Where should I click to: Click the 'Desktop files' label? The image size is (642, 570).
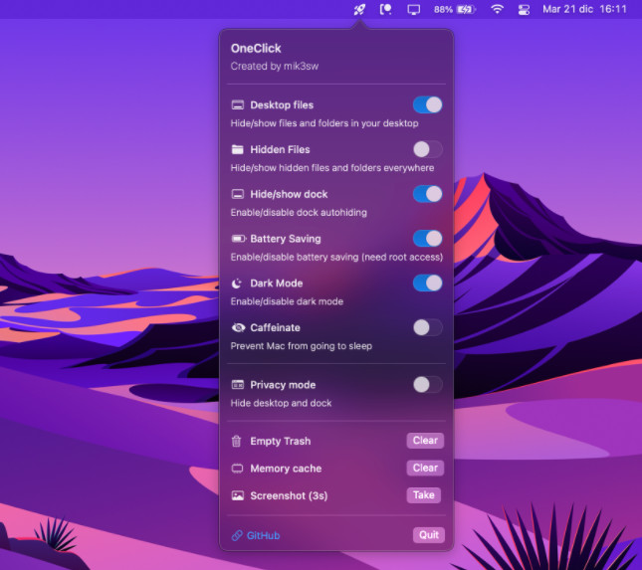282,105
